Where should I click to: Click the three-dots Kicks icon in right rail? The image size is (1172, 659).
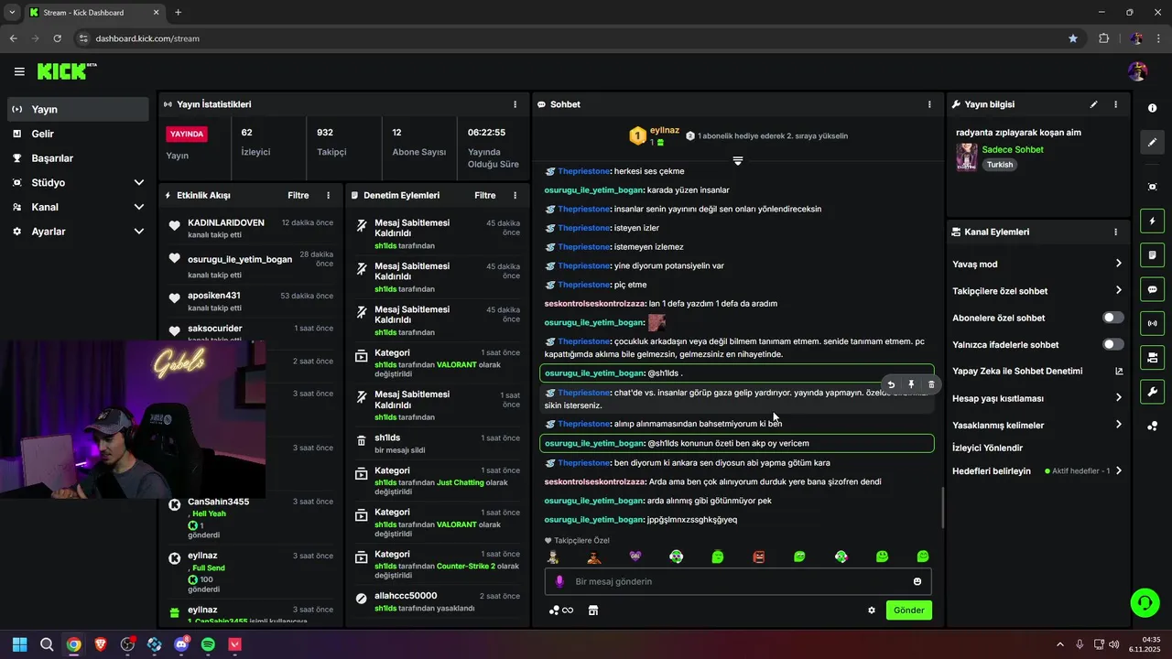pos(1152,426)
